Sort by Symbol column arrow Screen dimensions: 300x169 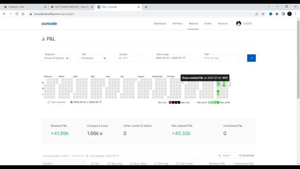pyautogui.click(x=83, y=163)
